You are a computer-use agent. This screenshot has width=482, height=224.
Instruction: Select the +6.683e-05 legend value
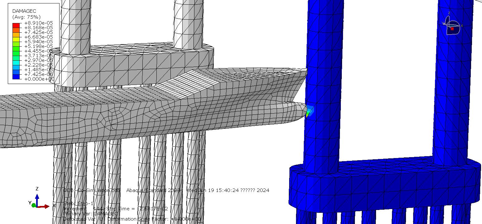pyautogui.click(x=38, y=37)
